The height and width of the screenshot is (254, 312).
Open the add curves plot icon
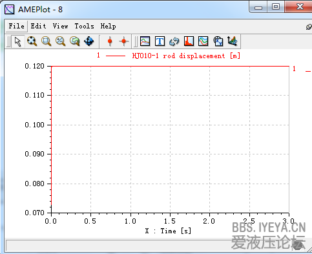(145, 41)
